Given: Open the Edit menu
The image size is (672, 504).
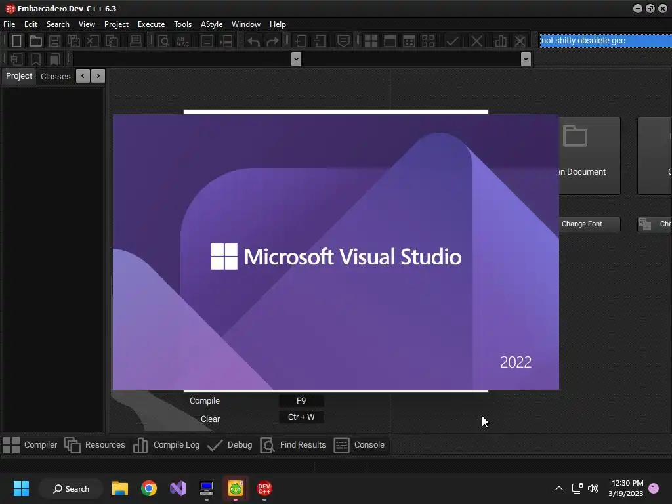Looking at the screenshot, I should (31, 24).
